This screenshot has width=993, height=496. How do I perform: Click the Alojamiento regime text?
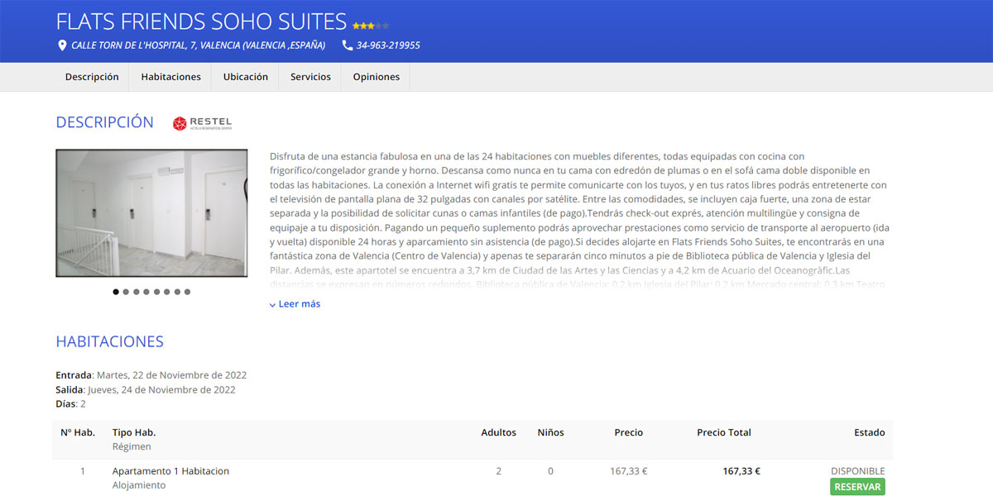click(x=139, y=485)
